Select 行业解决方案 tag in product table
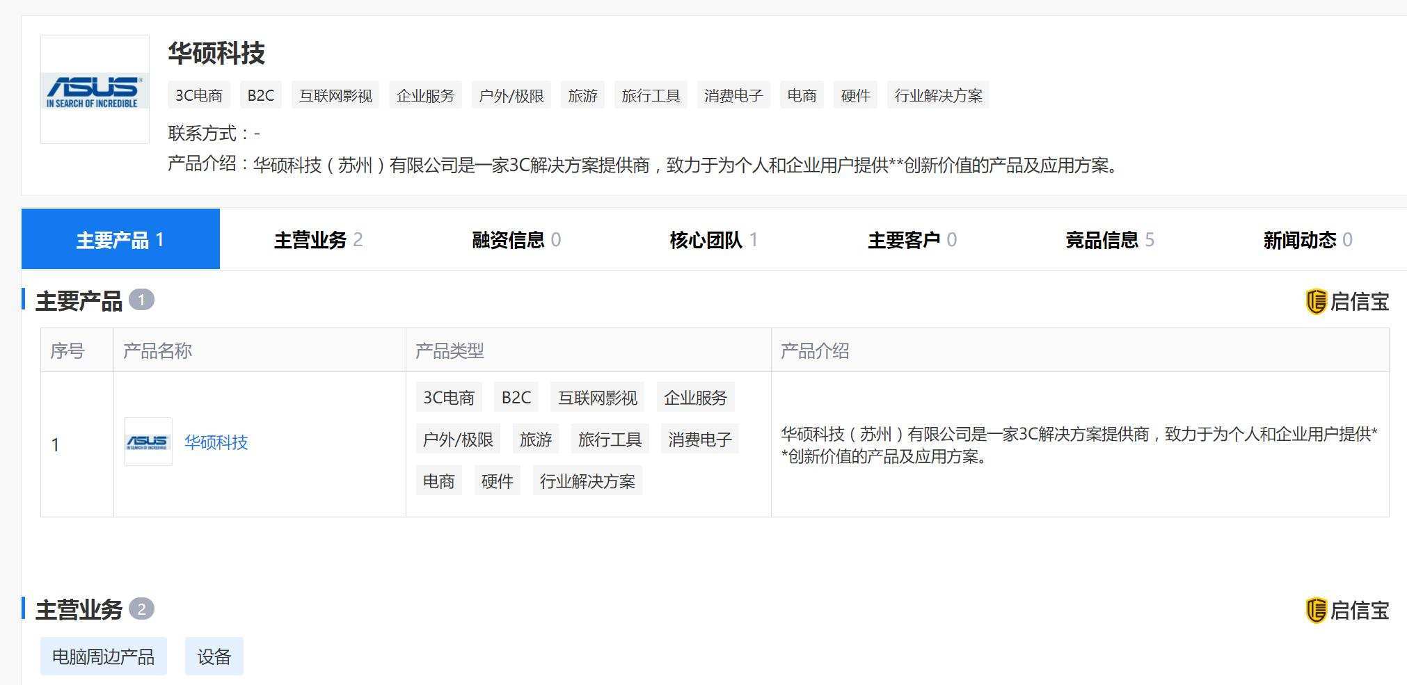This screenshot has height=685, width=1407. click(587, 481)
